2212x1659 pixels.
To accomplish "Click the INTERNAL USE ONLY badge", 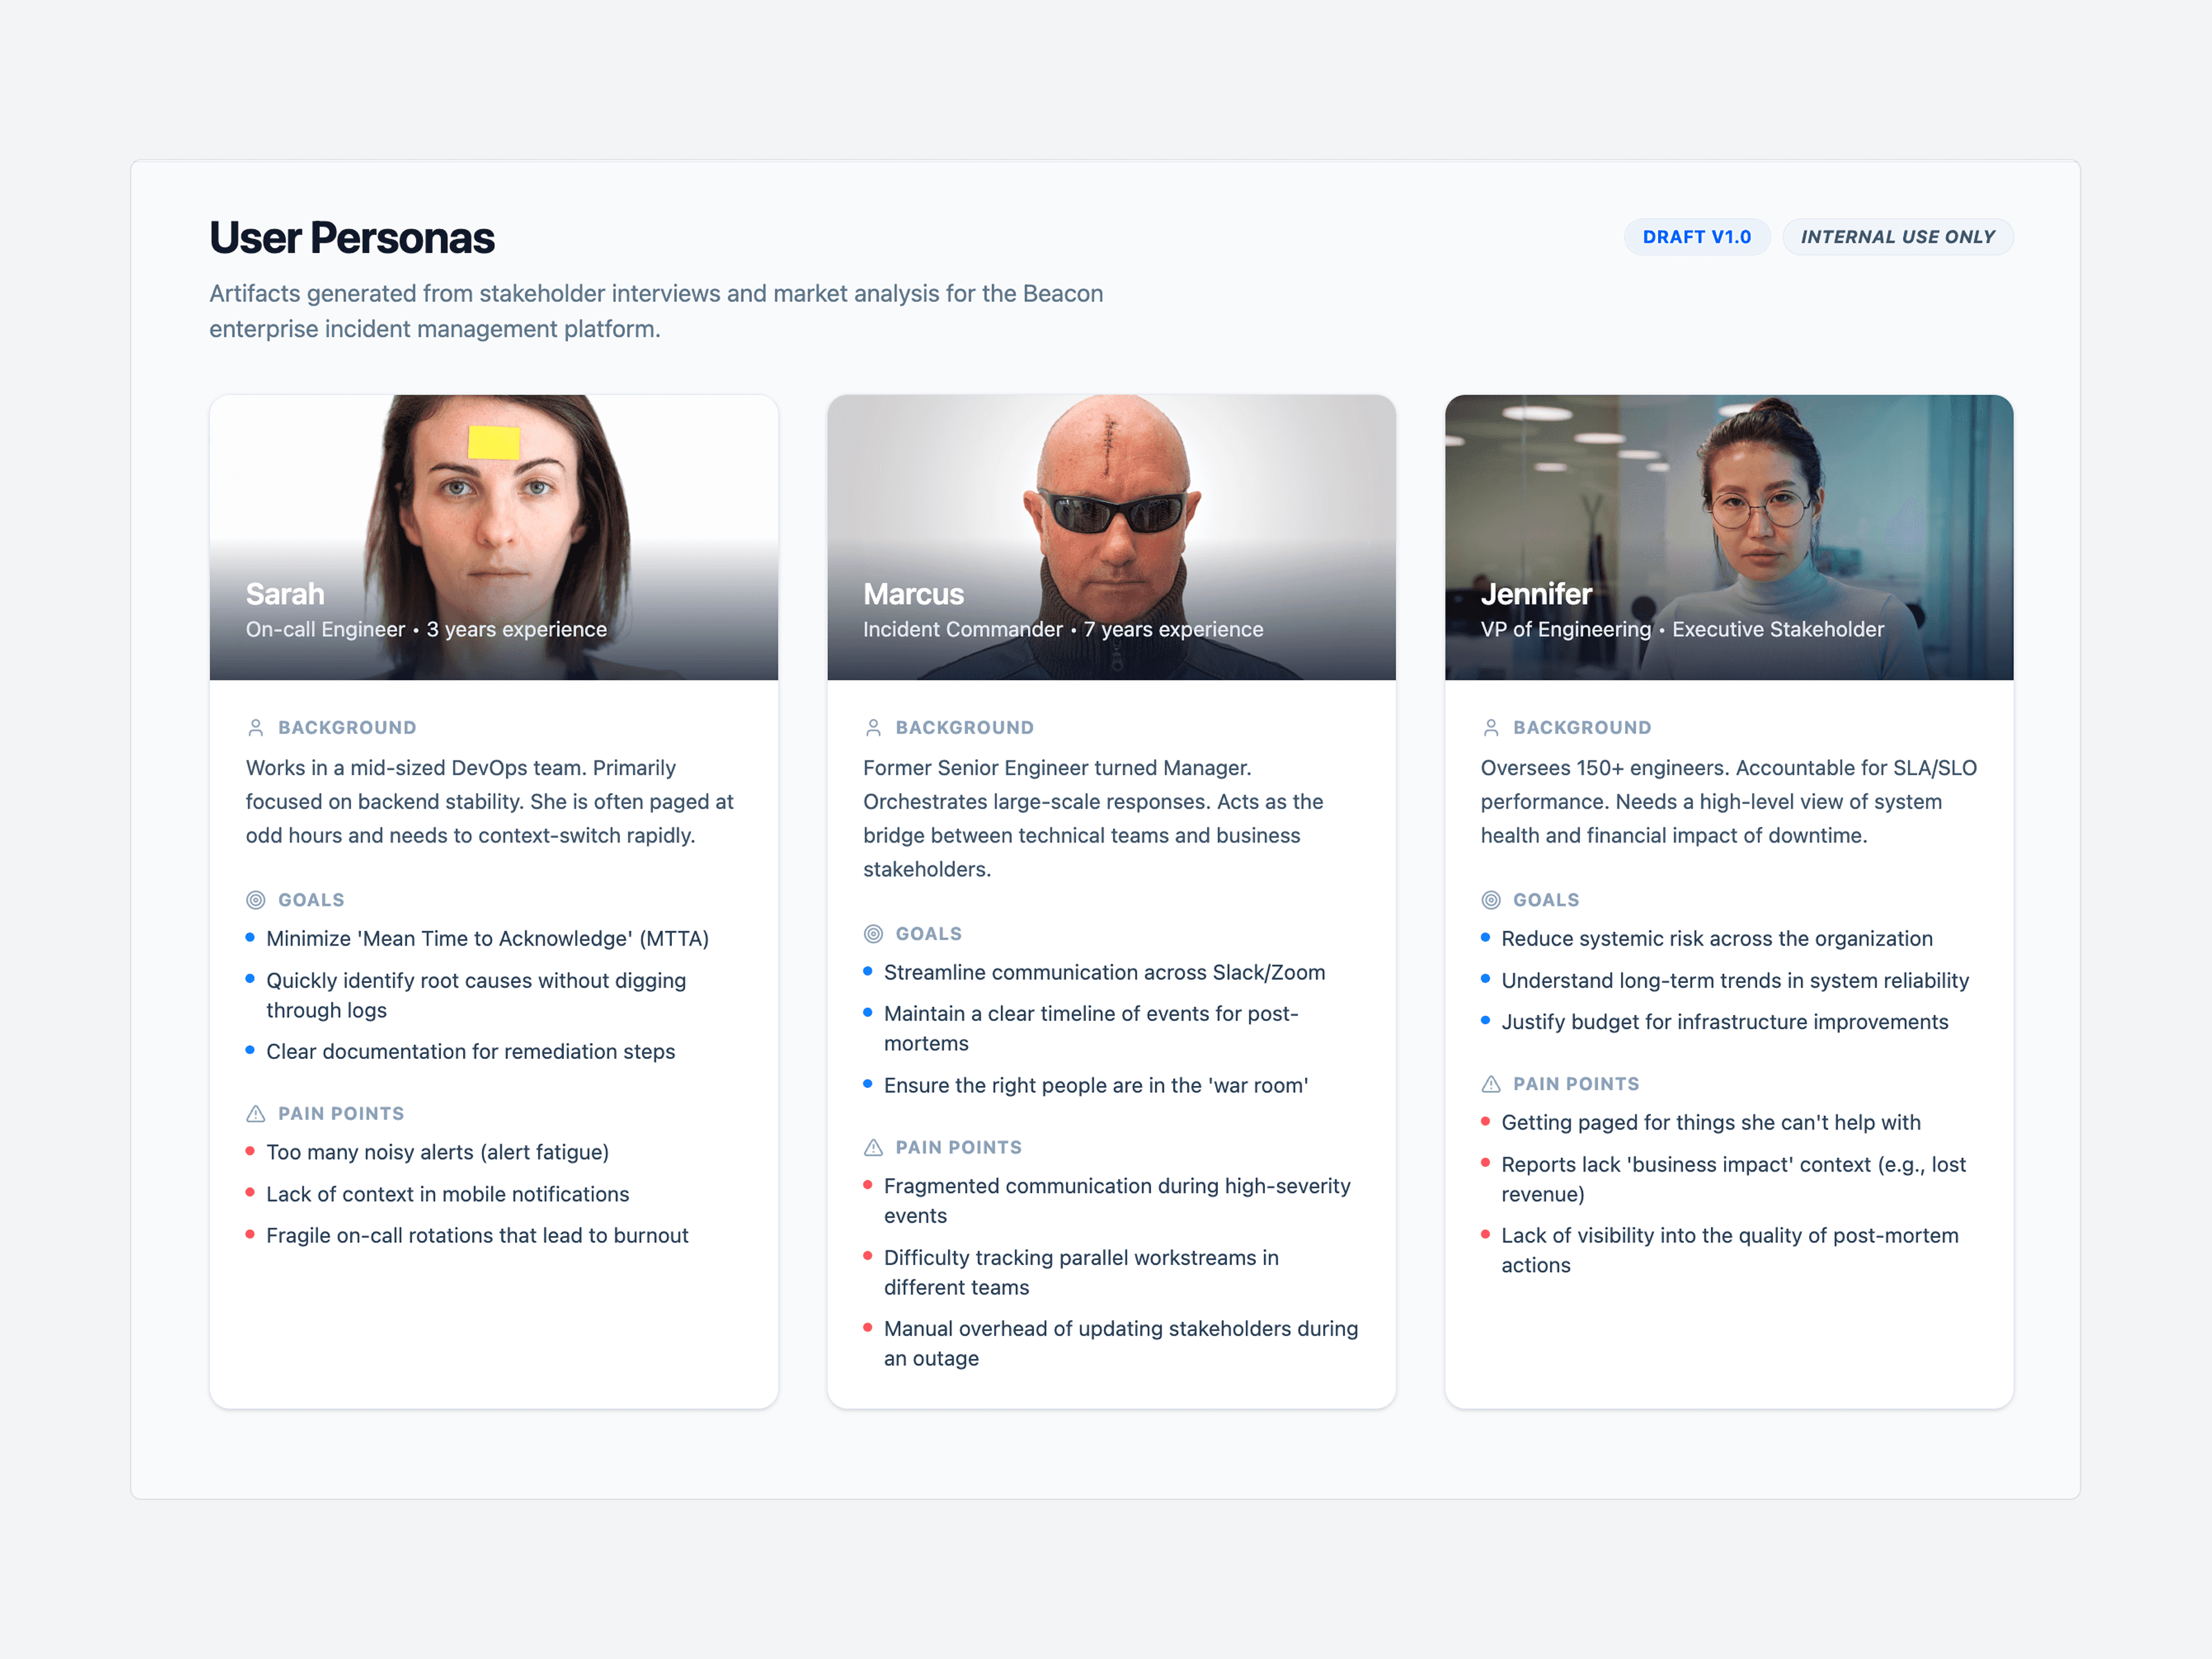I will tap(1897, 236).
